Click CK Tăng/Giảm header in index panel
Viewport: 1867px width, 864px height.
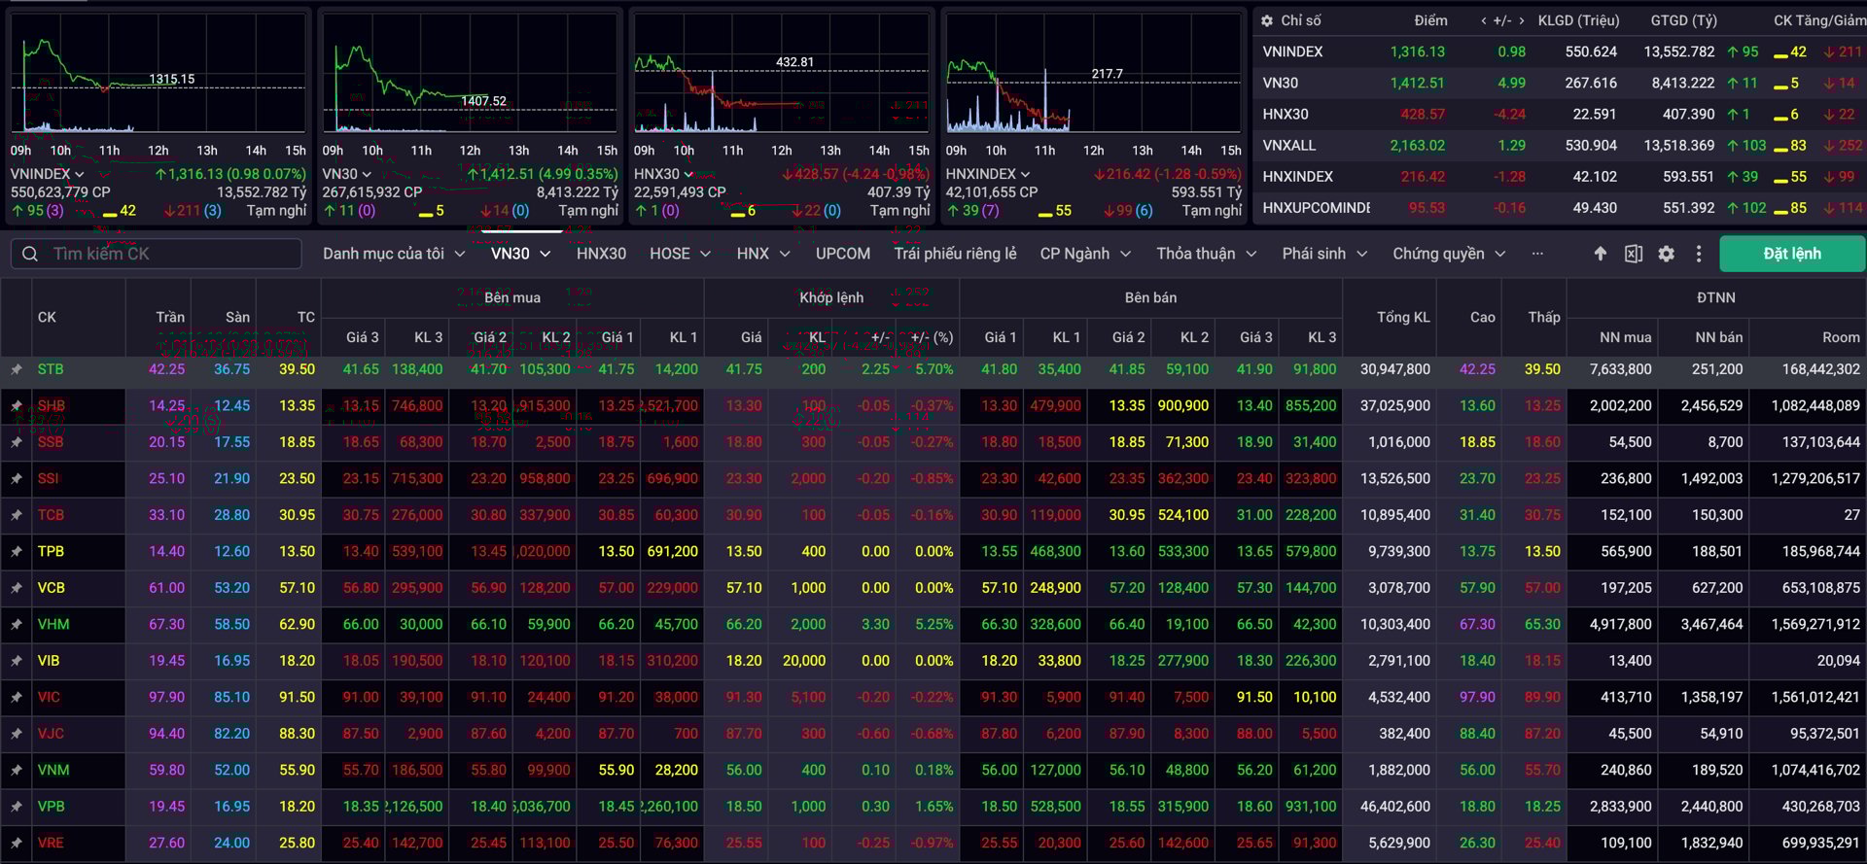point(1818,20)
